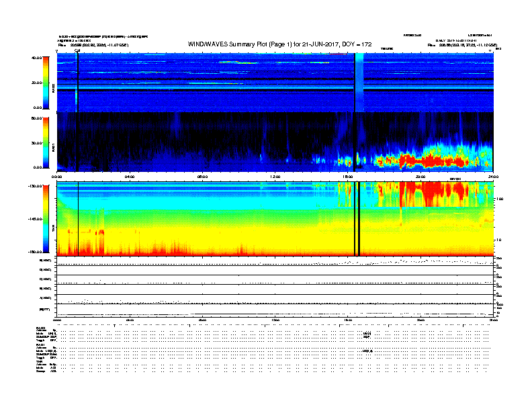Click the -145.00 tick on TNR colorbar

(x=35, y=219)
